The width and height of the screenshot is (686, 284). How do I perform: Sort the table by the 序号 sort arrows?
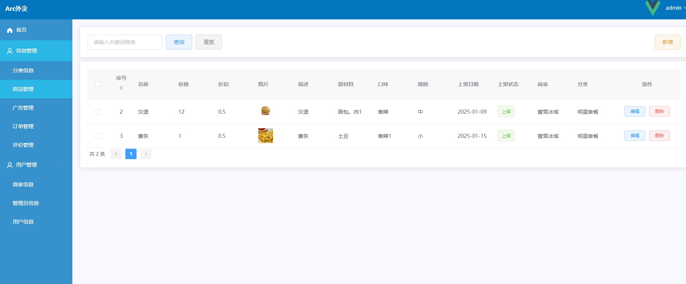pos(121,88)
